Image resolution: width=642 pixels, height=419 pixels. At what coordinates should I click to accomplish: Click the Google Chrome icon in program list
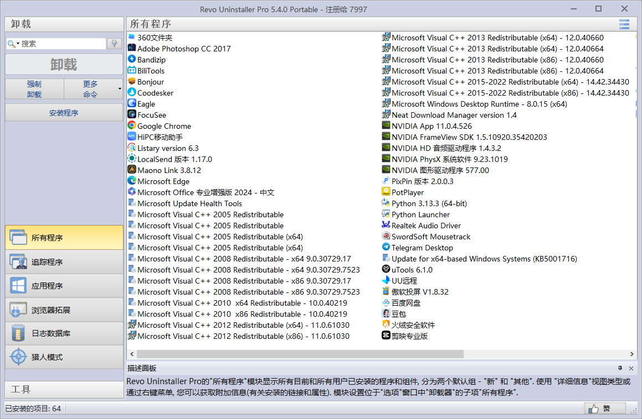[132, 126]
